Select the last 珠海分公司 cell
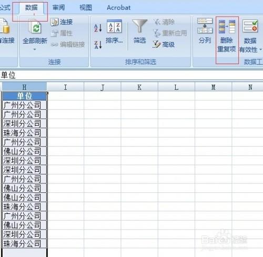 point(25,244)
